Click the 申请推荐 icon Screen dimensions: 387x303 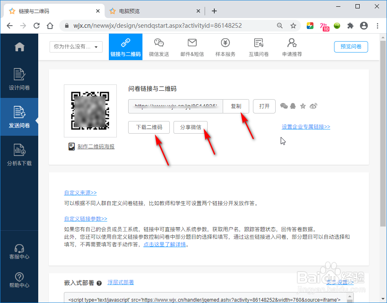click(292, 46)
